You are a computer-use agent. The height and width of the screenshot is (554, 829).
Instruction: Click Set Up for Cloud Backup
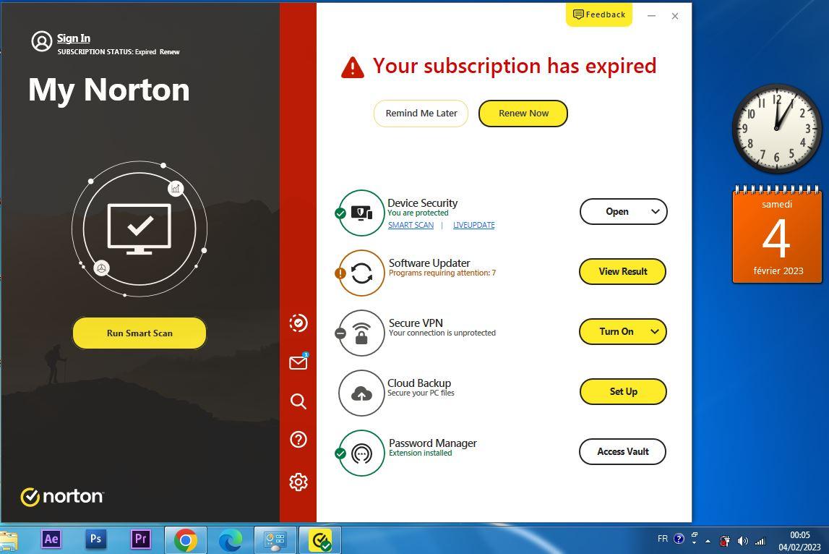point(623,391)
